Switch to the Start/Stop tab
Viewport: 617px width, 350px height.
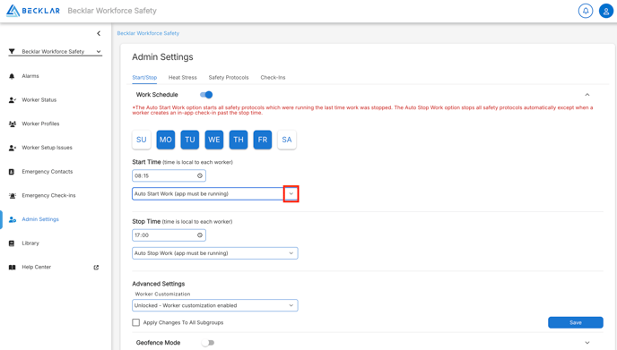pos(144,77)
